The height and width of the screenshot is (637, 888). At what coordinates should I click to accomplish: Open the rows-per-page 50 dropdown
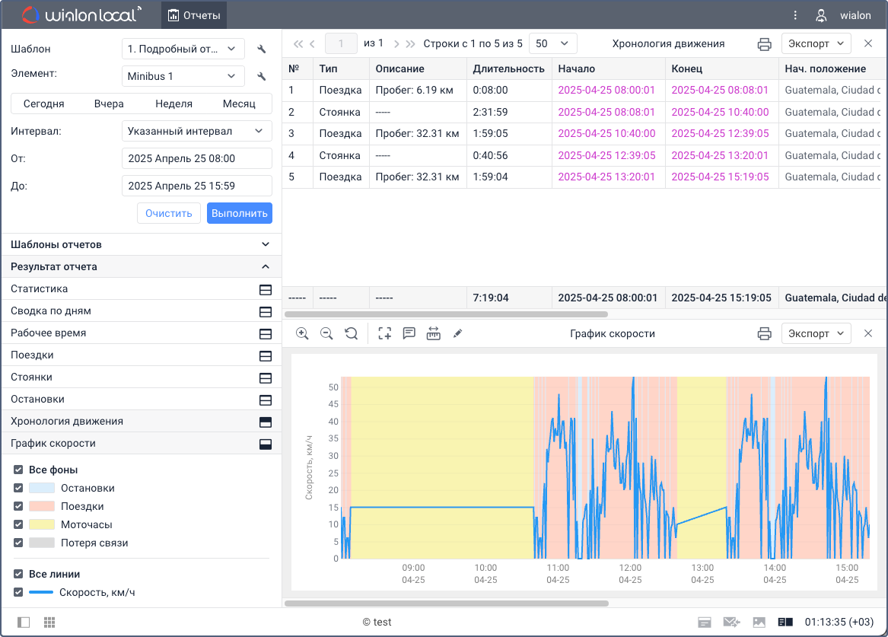(552, 43)
